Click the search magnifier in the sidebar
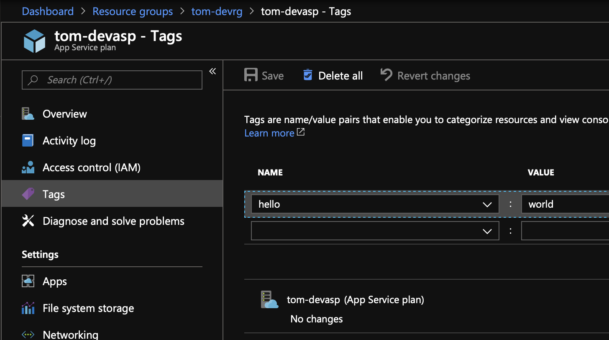Viewport: 609px width, 340px height. point(33,80)
